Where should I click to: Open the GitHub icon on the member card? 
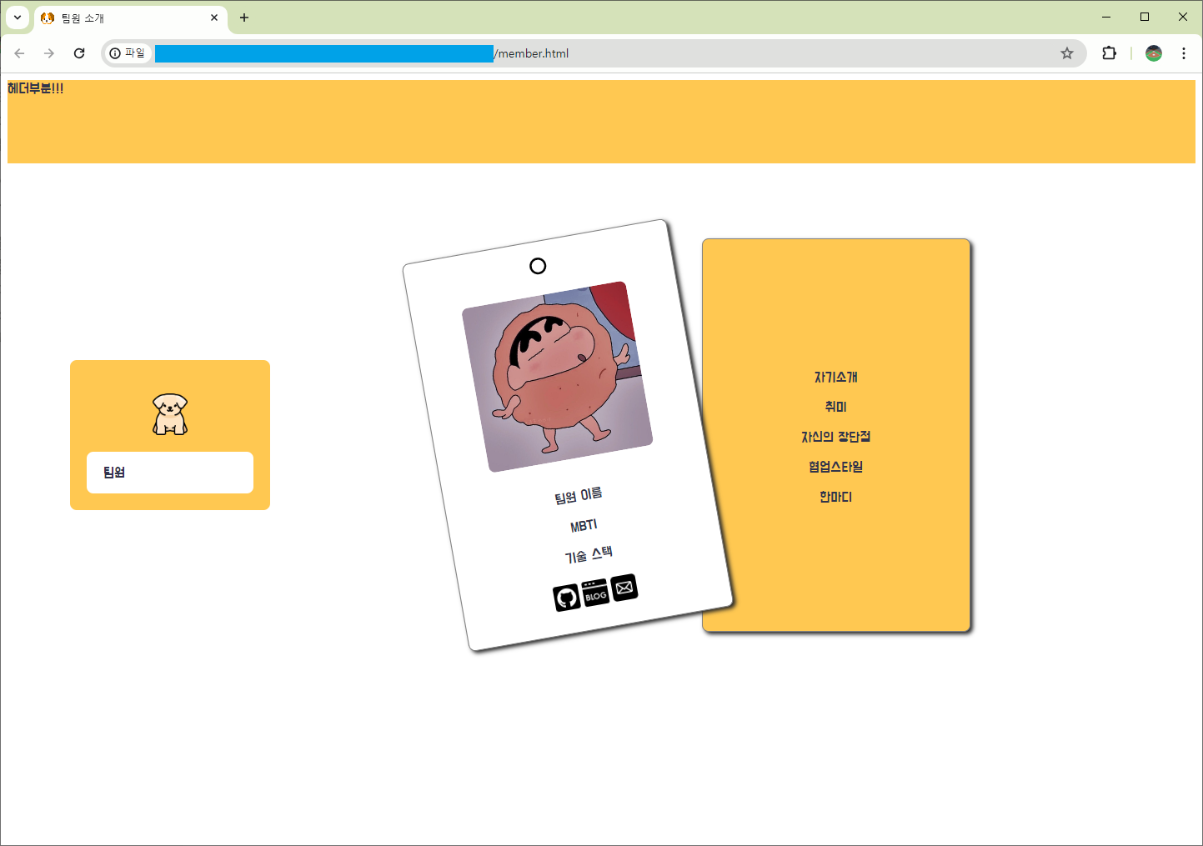(567, 598)
